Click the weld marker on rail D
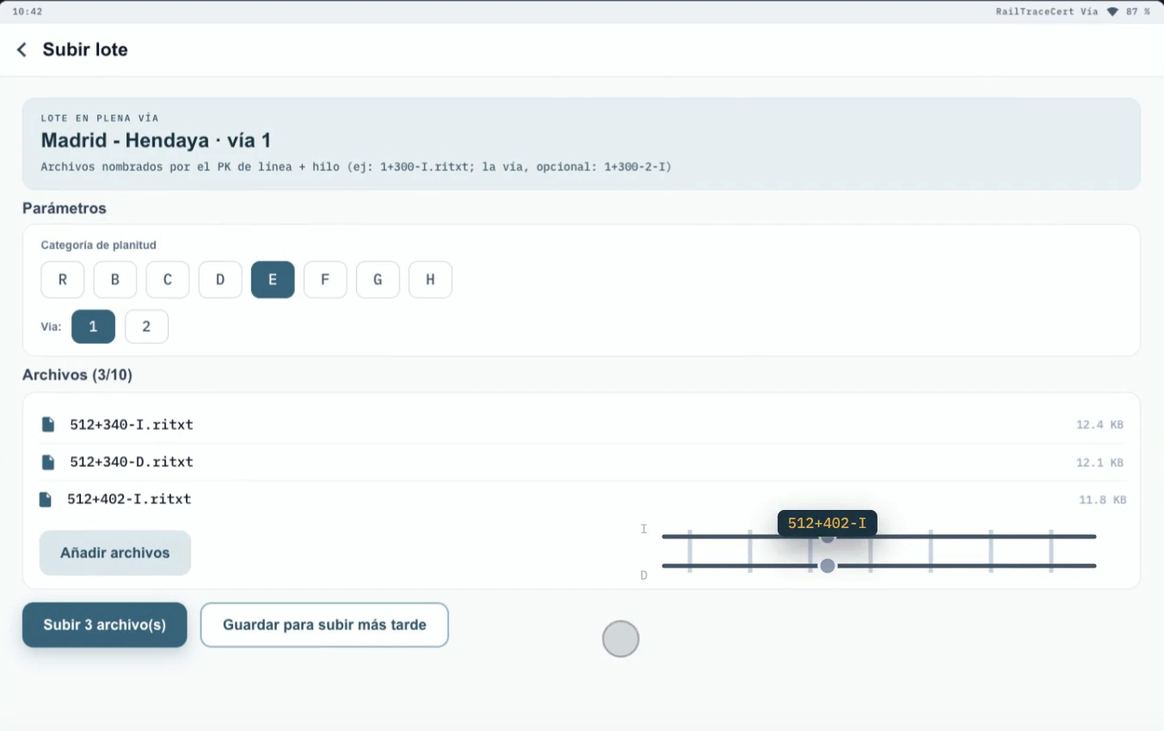Image resolution: width=1164 pixels, height=731 pixels. [x=828, y=566]
